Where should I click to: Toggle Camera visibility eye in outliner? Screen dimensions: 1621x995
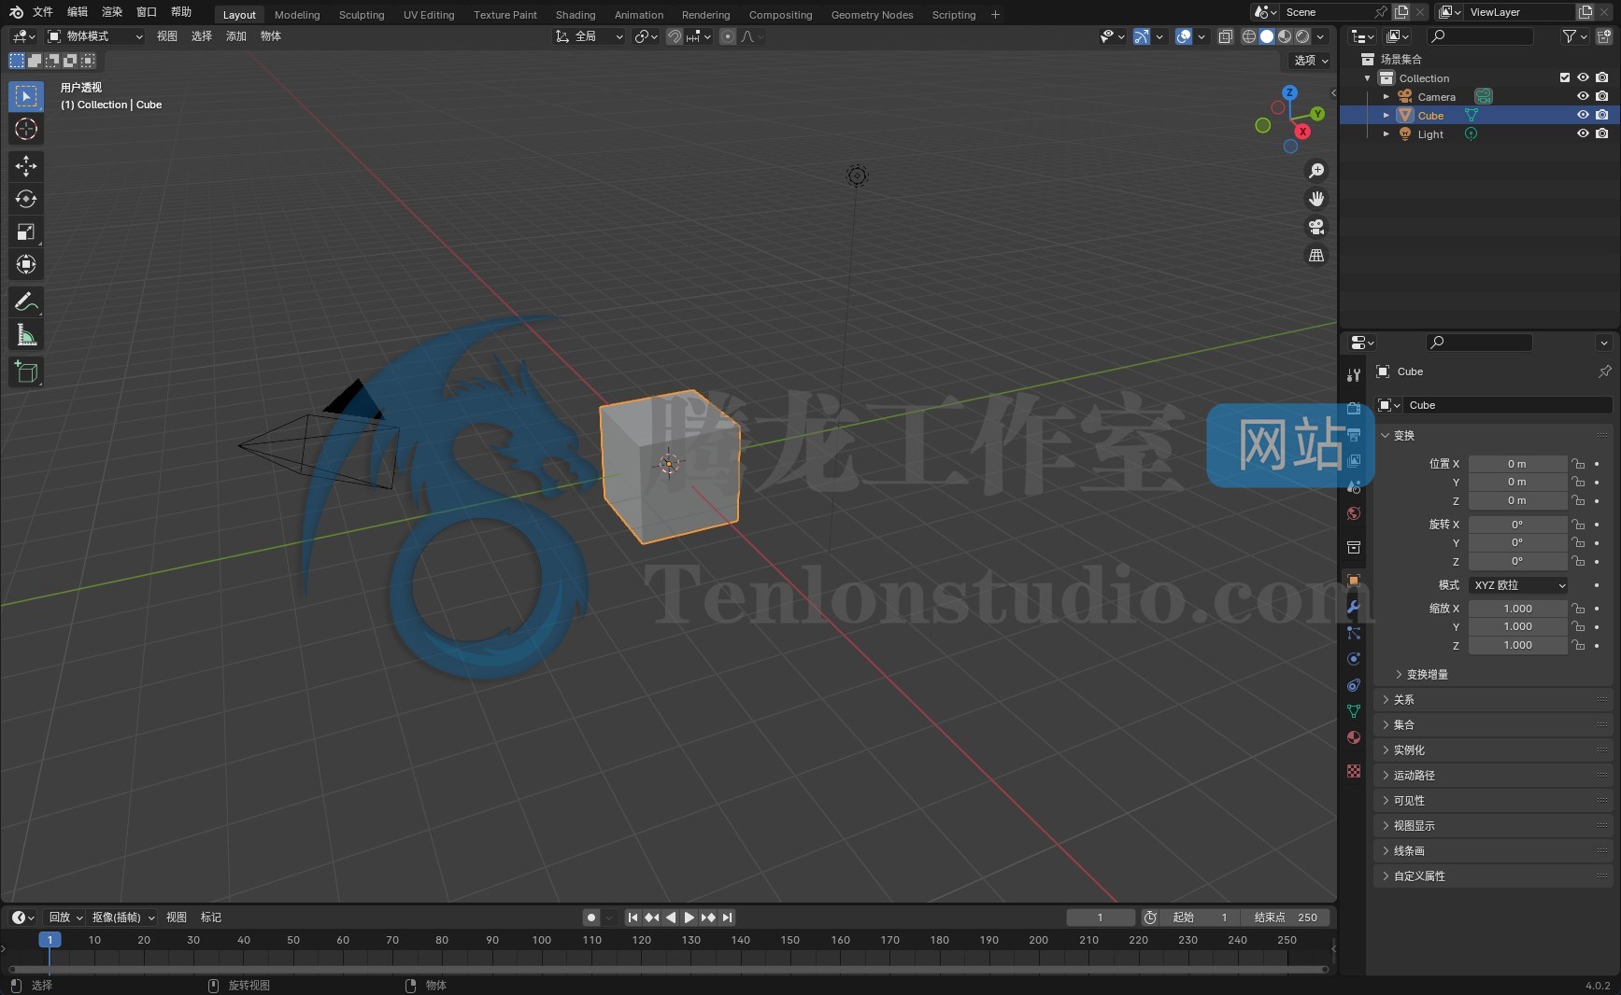[x=1583, y=96]
